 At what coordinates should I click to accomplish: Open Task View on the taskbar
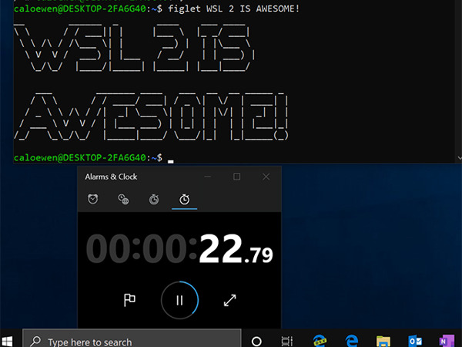pos(287,341)
